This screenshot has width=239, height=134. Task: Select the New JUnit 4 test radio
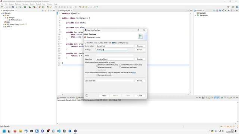point(99,43)
